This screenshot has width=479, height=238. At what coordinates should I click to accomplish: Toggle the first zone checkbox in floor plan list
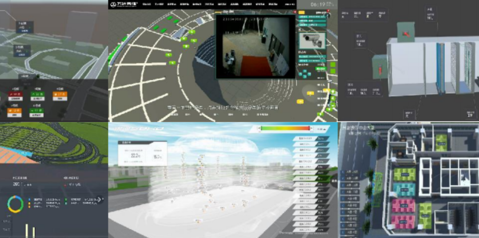343,172
